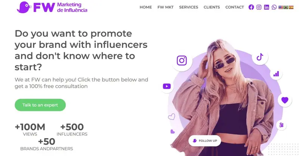Go to the HOME menu item
This screenshot has height=156, width=299.
[146, 7]
